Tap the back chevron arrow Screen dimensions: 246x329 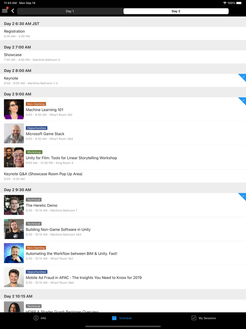[13, 11]
